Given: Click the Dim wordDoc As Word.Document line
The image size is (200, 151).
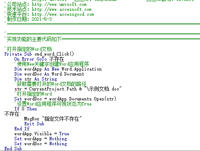Looking at the screenshot, I should pos(49,74).
